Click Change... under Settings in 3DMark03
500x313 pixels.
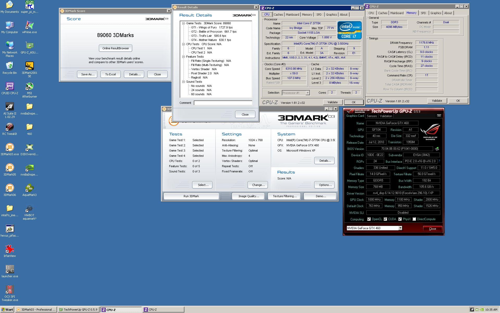(x=258, y=185)
